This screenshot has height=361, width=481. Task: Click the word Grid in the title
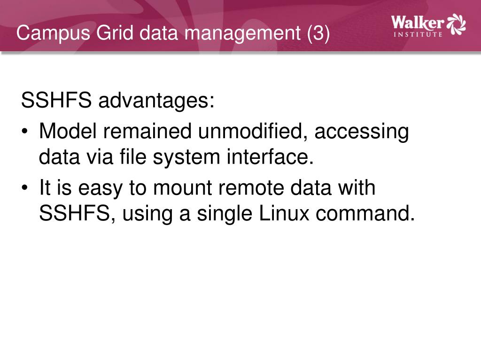pyautogui.click(x=115, y=32)
